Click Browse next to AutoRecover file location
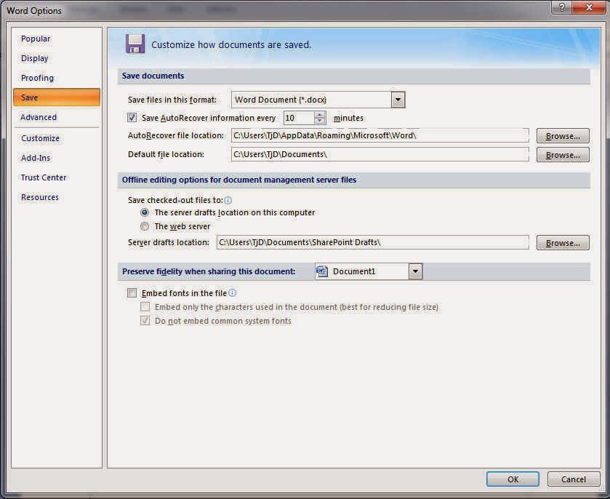Viewport: 610px width, 499px height. (x=563, y=135)
